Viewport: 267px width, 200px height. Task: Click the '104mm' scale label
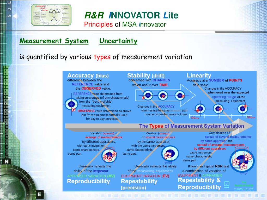[251, 117]
